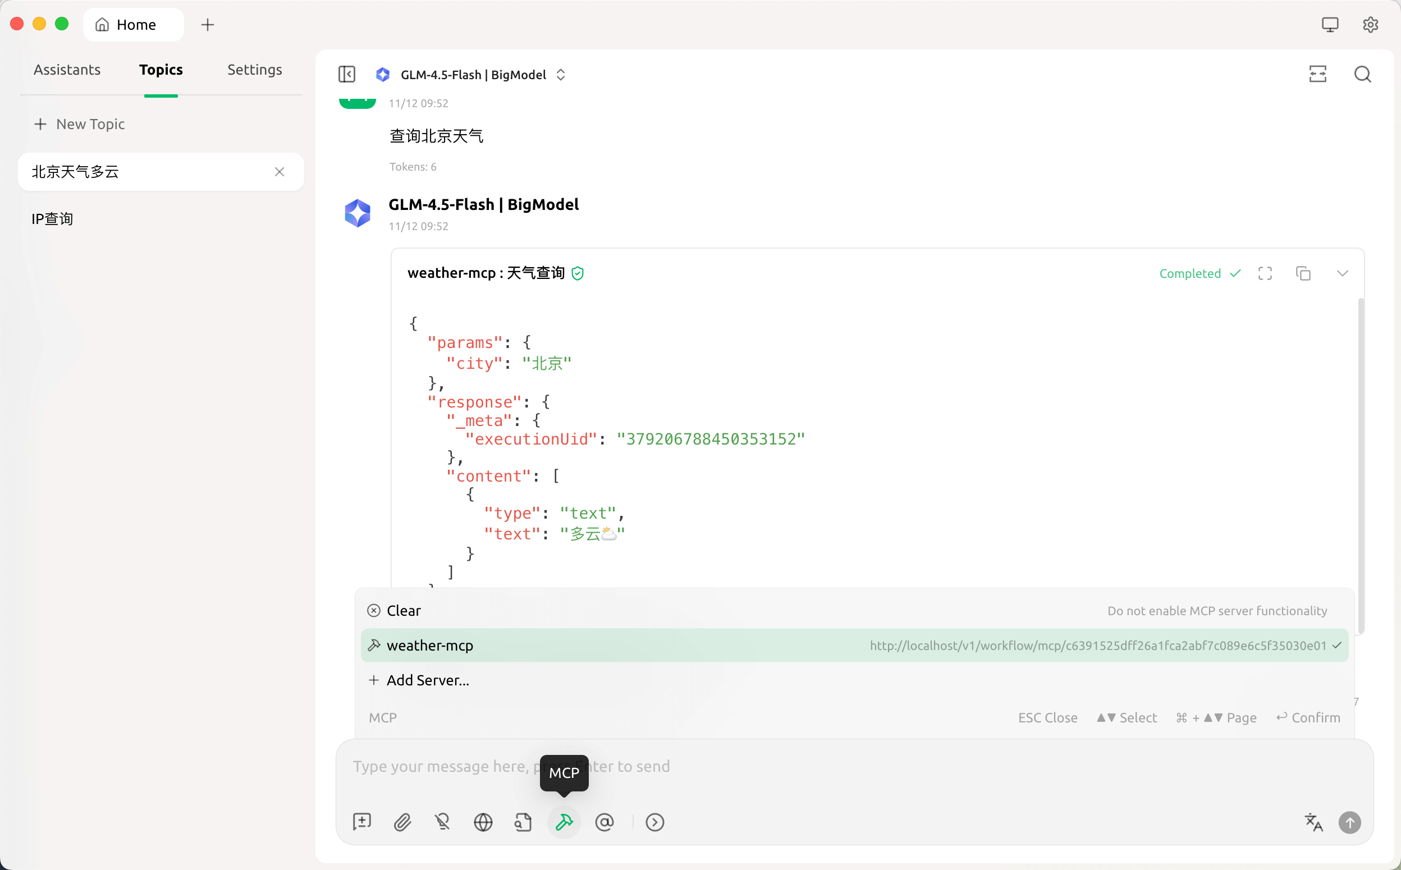The image size is (1401, 870).
Task: Click the web search globe icon
Action: 483,822
